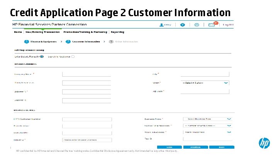Go to the Home menu item
This screenshot has height=156, width=278.
(18, 32)
